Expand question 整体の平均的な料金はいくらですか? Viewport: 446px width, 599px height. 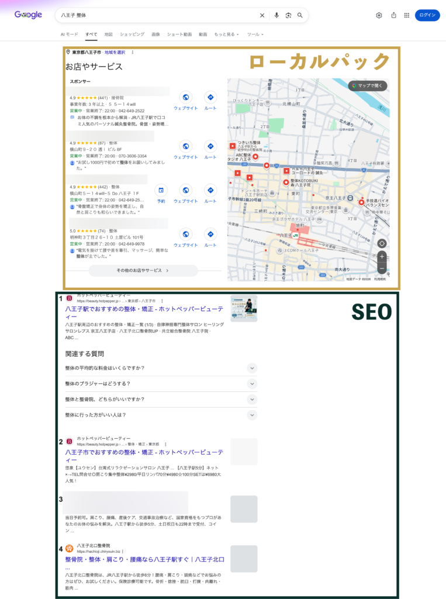(x=161, y=369)
